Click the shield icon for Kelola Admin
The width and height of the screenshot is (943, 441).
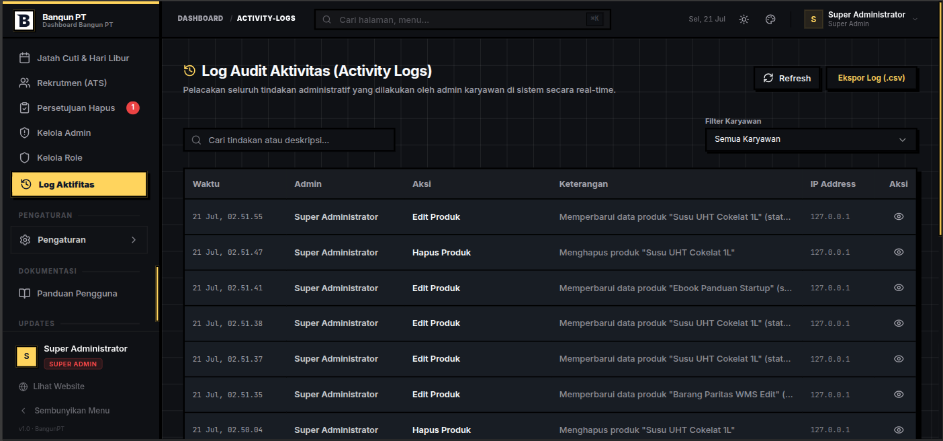click(25, 133)
